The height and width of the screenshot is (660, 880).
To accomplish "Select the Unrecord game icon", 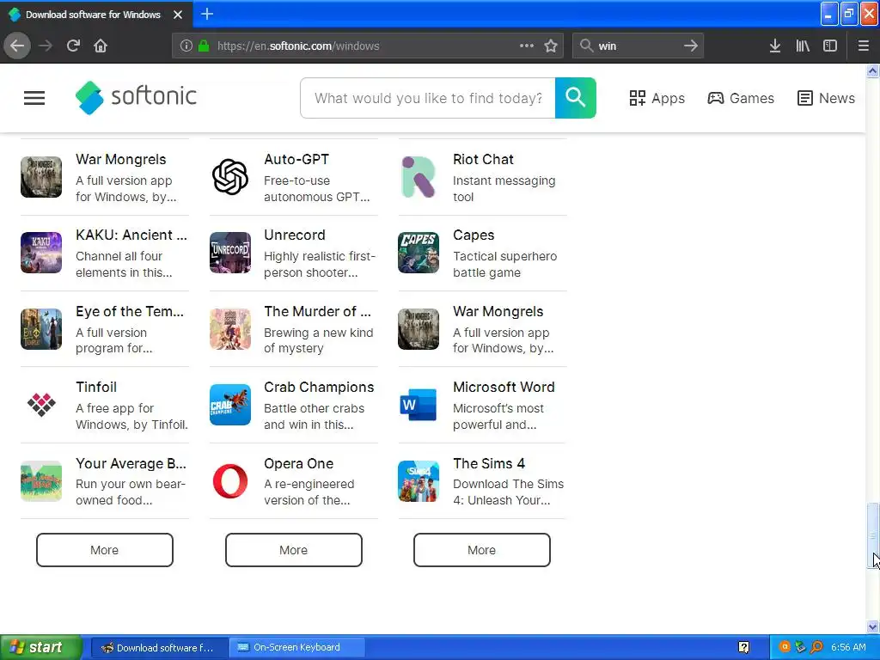I will pyautogui.click(x=230, y=254).
